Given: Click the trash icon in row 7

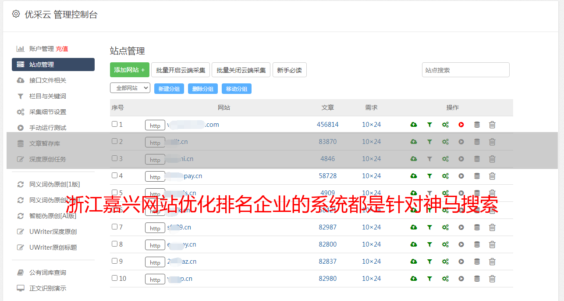Looking at the screenshot, I should (492, 227).
